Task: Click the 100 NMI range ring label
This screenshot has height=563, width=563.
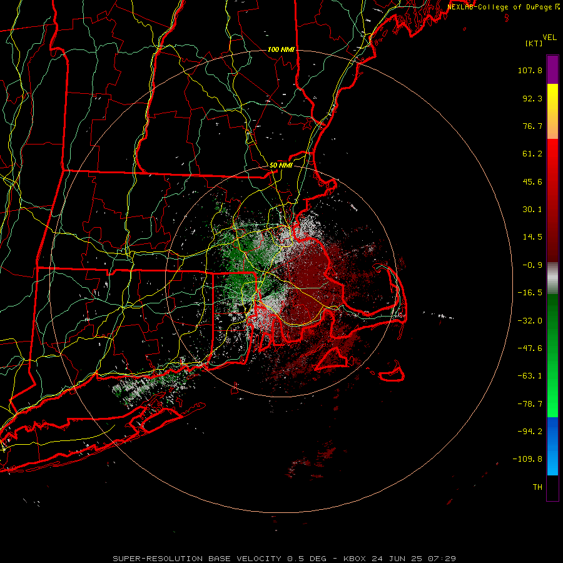Action: tap(281, 49)
